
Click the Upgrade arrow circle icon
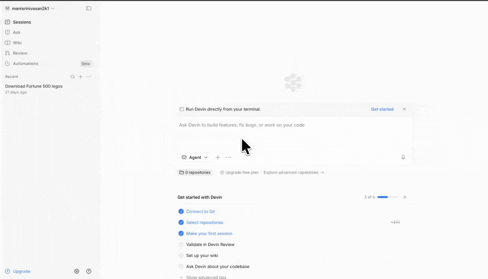pos(7,271)
